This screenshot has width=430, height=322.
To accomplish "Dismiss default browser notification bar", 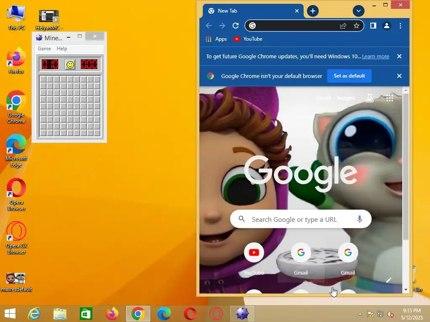I will pos(399,76).
